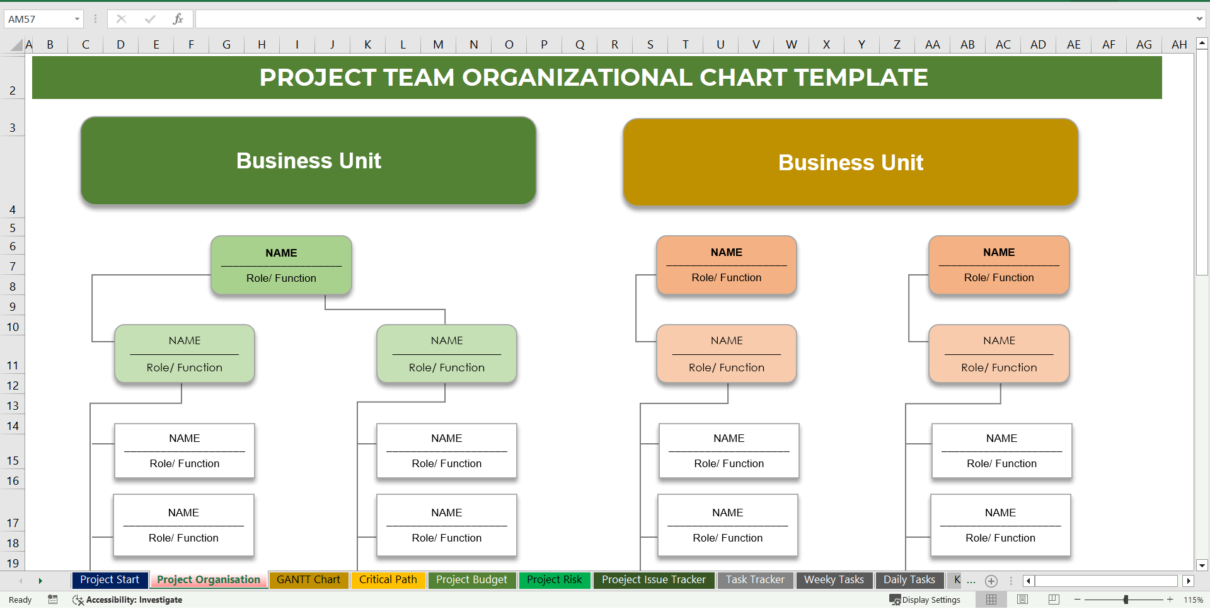1210x609 pixels.
Task: Click the macro recording icon in status bar
Action: click(x=53, y=600)
